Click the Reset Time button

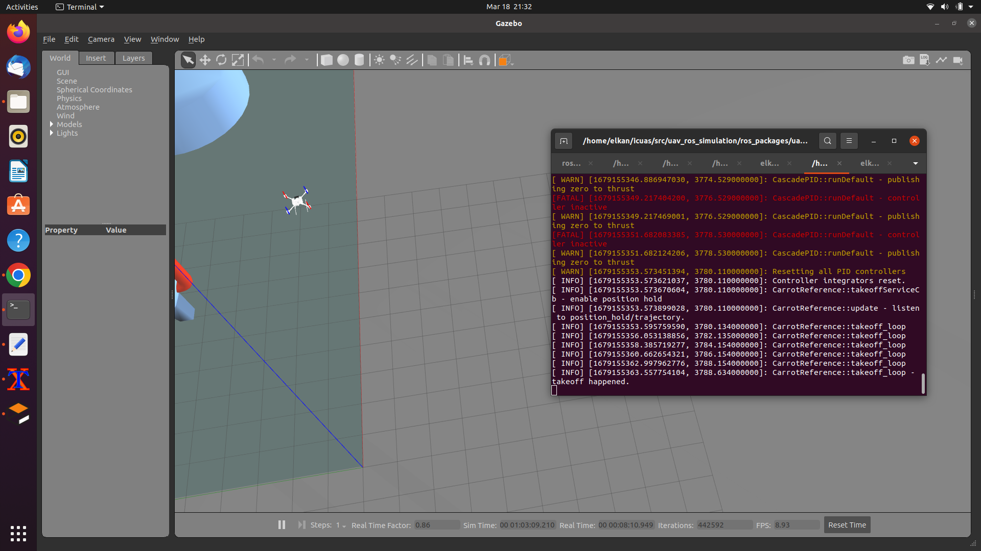(x=847, y=524)
